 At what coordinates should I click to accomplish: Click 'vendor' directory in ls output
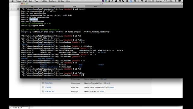[x=101, y=65]
